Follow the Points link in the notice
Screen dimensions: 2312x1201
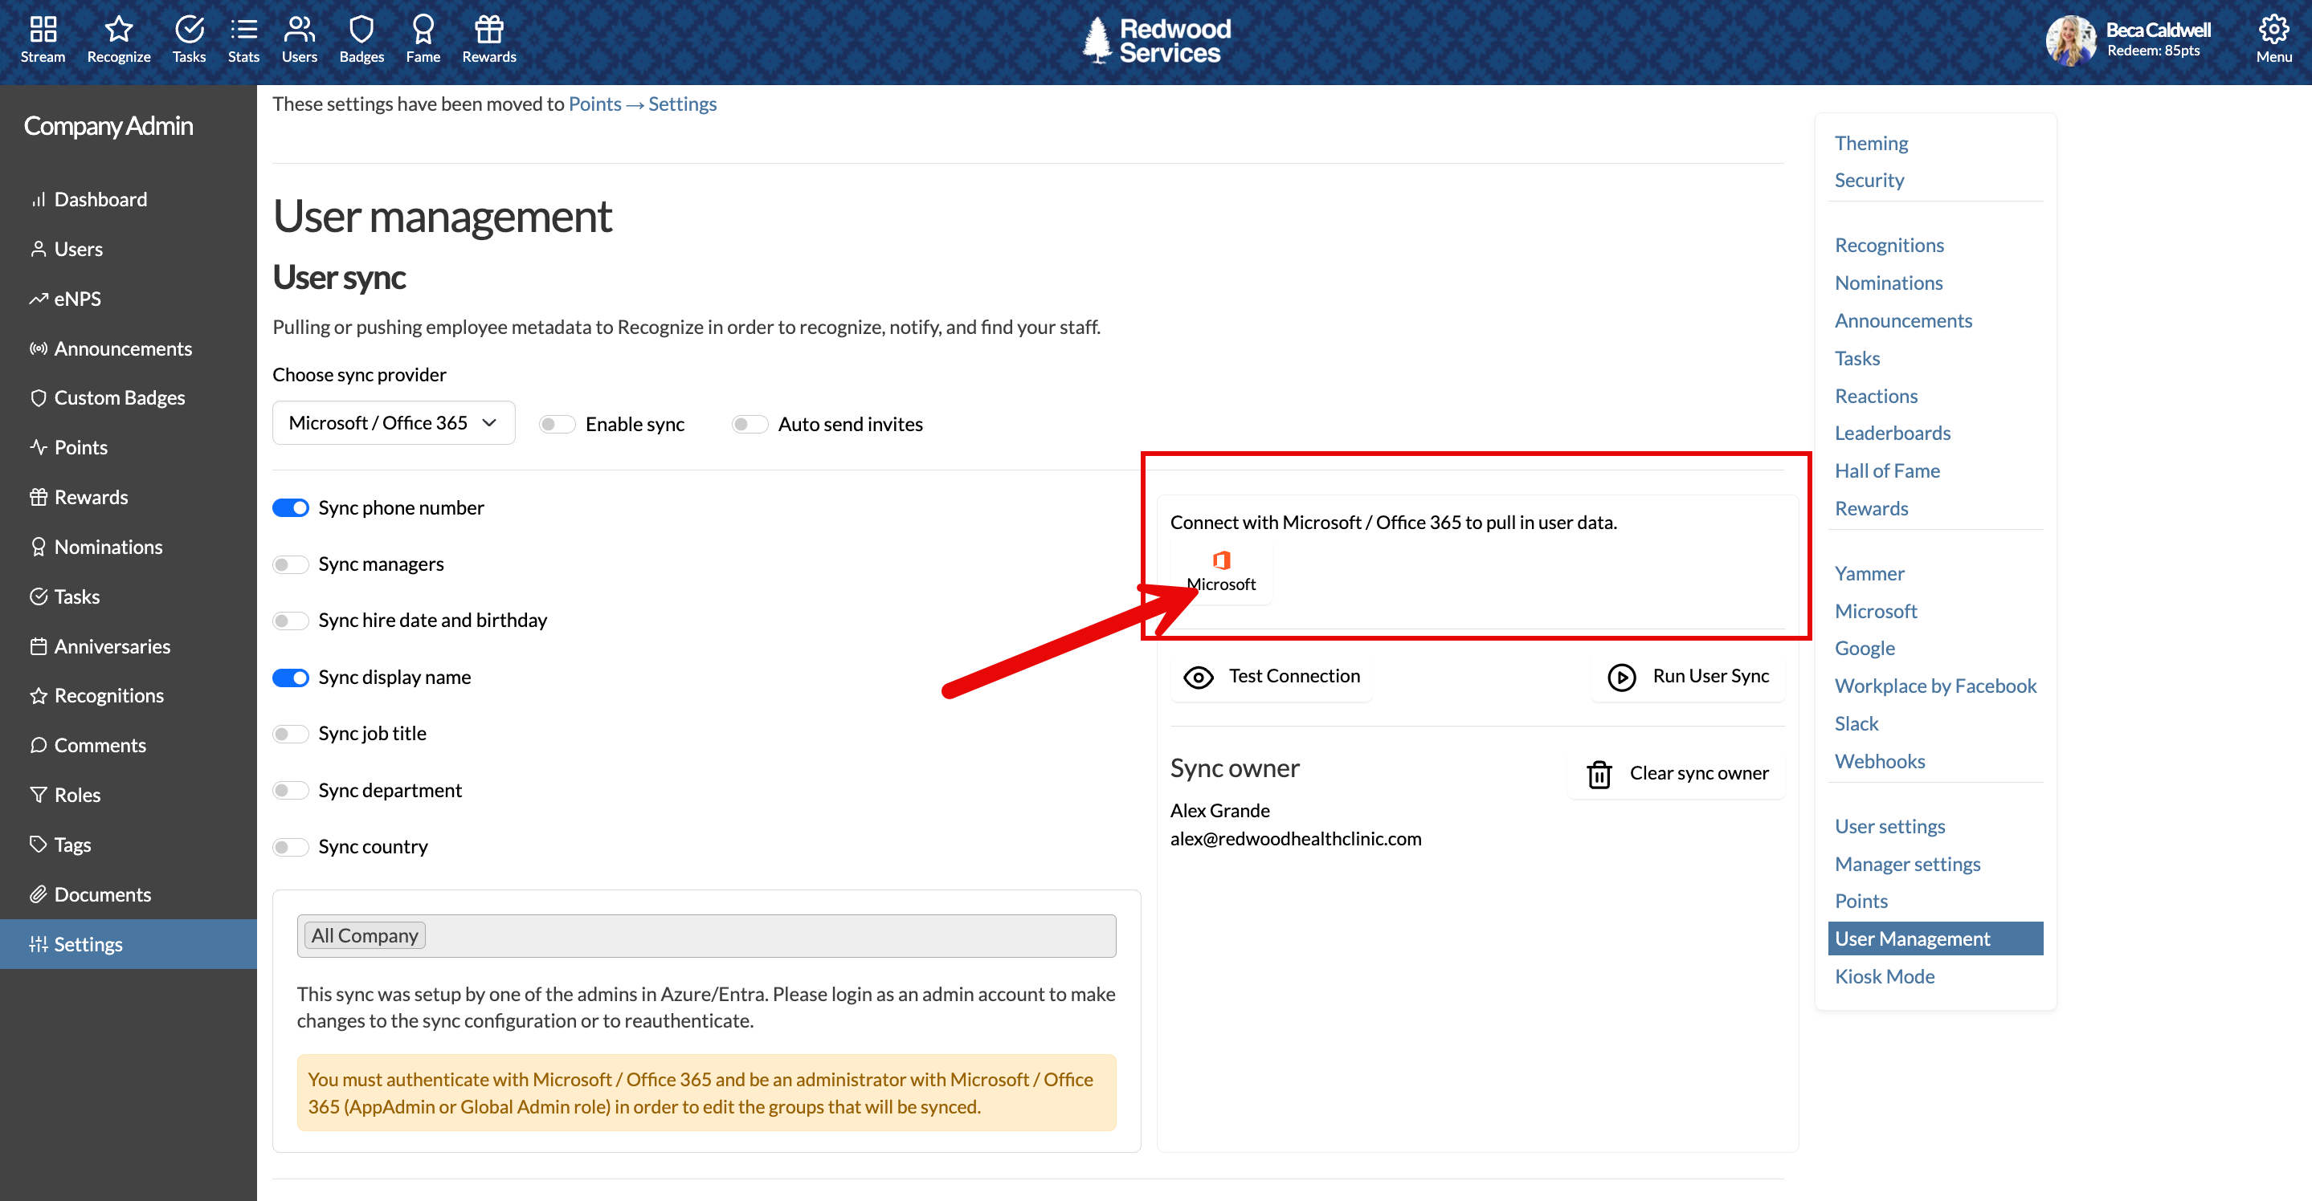click(595, 104)
